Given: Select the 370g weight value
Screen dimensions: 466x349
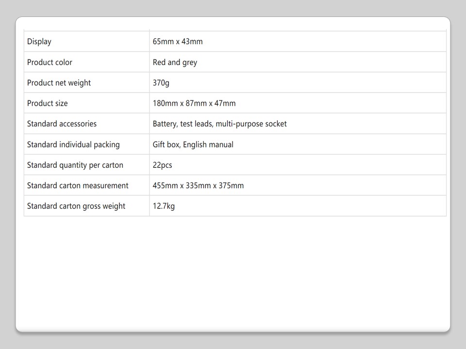Looking at the screenshot, I should coord(161,83).
